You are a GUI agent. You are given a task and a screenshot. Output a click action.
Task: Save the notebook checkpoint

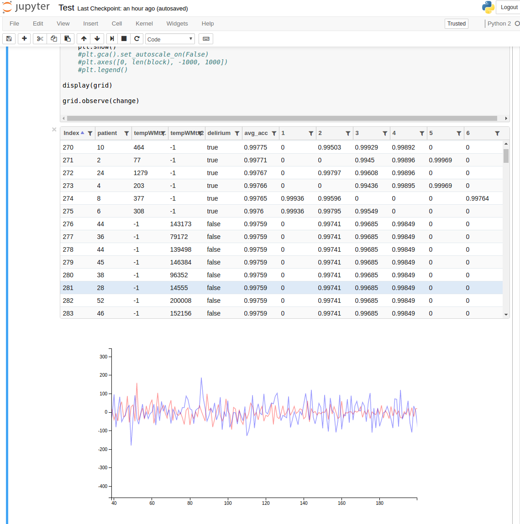click(9, 39)
